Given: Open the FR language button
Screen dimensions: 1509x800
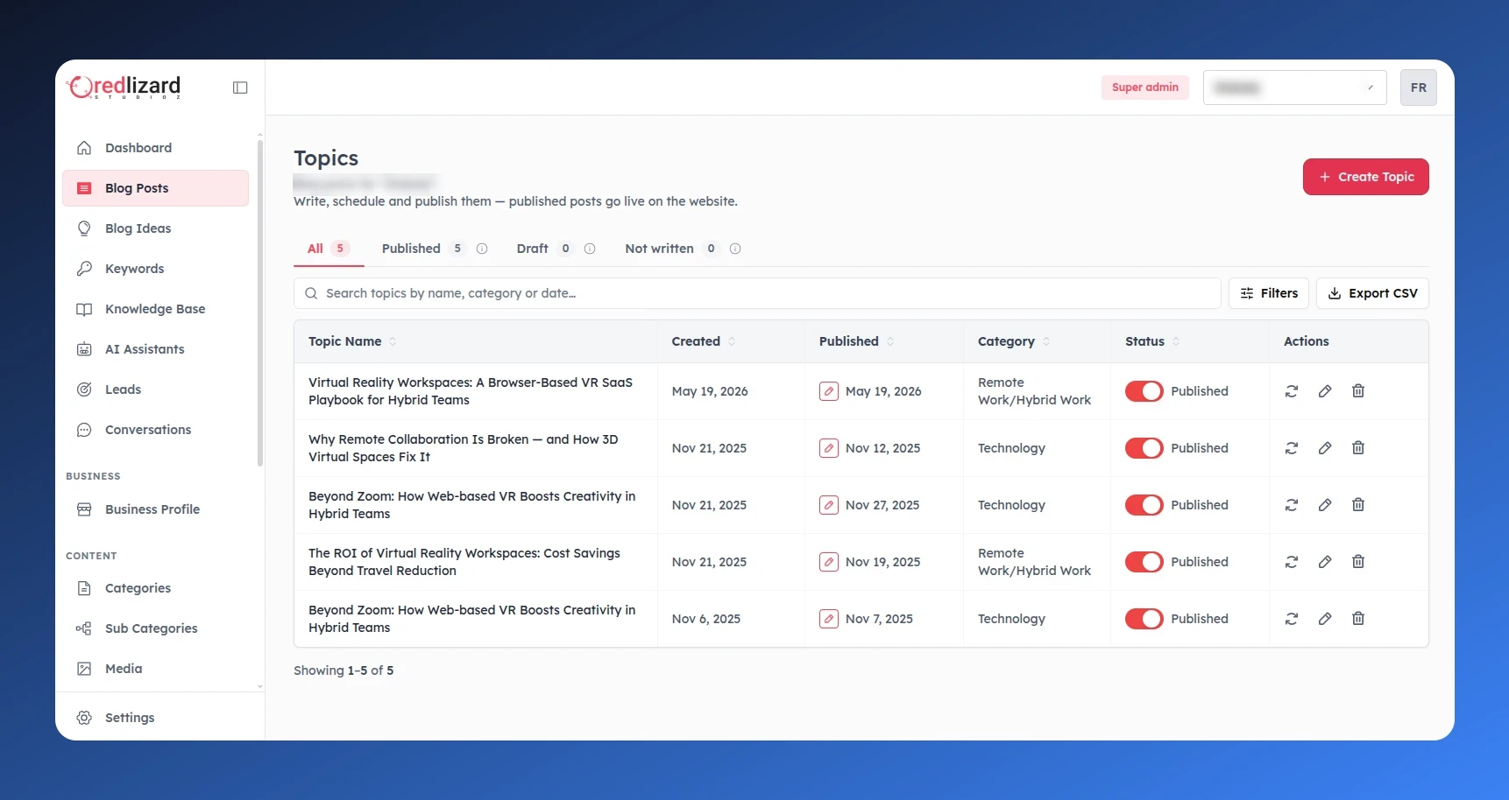Looking at the screenshot, I should pyautogui.click(x=1418, y=88).
